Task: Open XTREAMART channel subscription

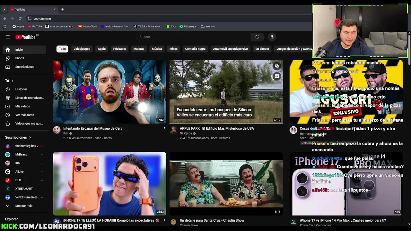Action: click(24, 189)
